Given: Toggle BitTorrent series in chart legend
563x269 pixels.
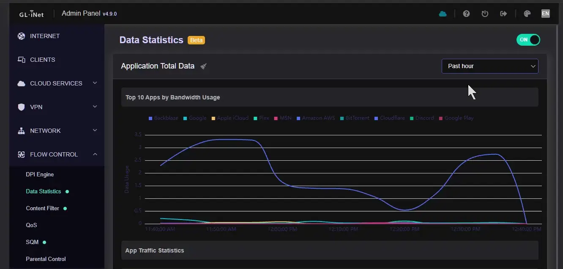Looking at the screenshot, I should [x=355, y=118].
